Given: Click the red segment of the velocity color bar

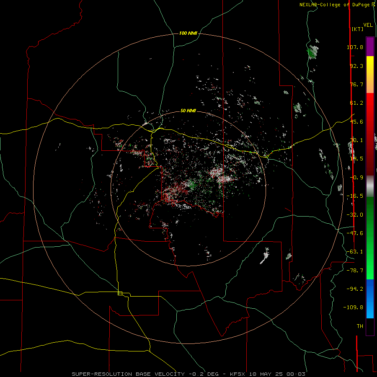Looking at the screenshot, I should (x=370, y=134).
